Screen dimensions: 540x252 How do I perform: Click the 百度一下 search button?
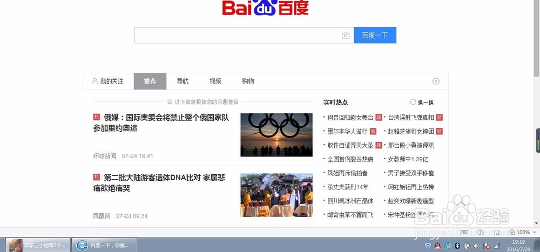(375, 35)
